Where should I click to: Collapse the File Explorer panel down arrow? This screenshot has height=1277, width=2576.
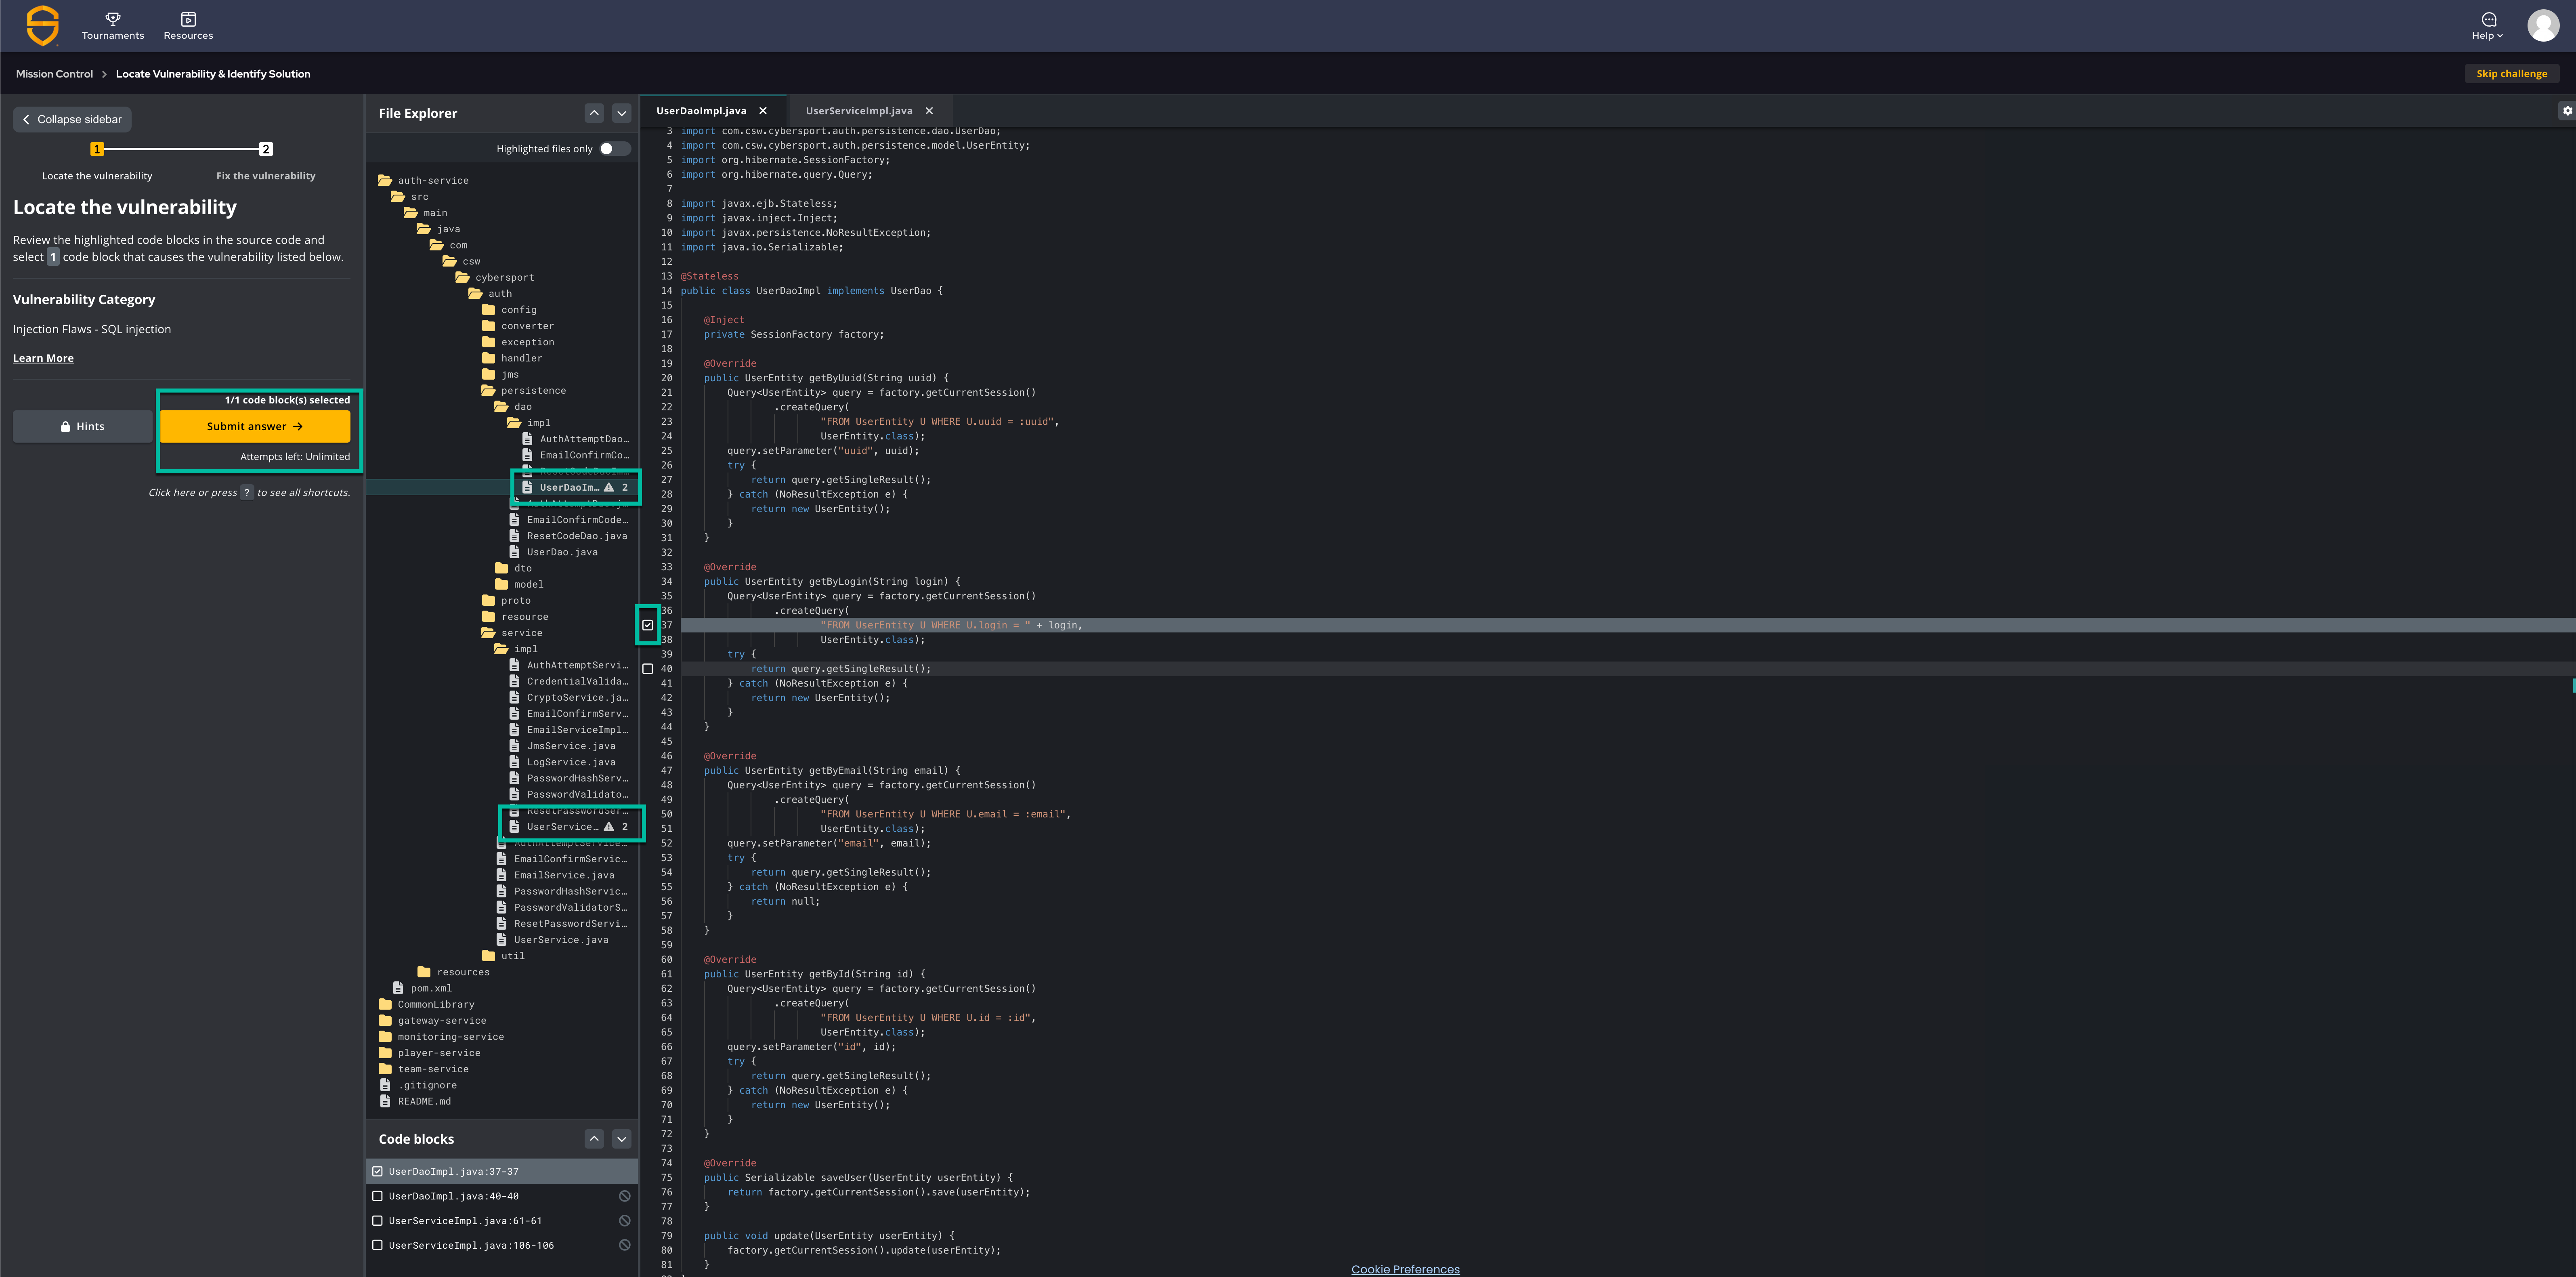[x=622, y=113]
